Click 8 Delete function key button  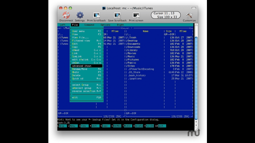[x=138, y=126]
